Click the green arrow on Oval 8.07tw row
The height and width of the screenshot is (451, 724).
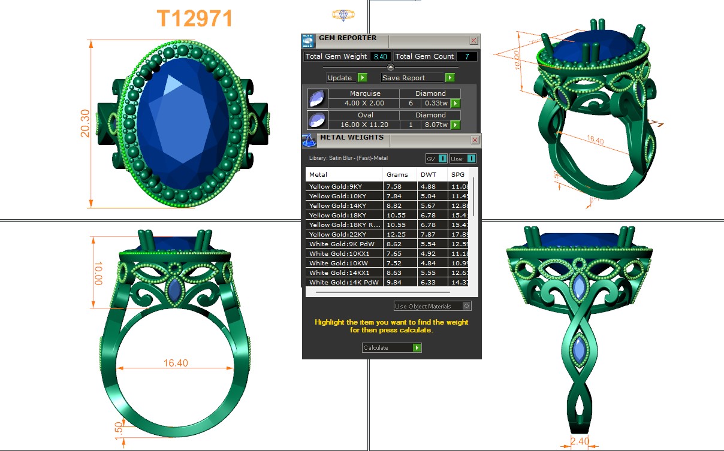[455, 125]
